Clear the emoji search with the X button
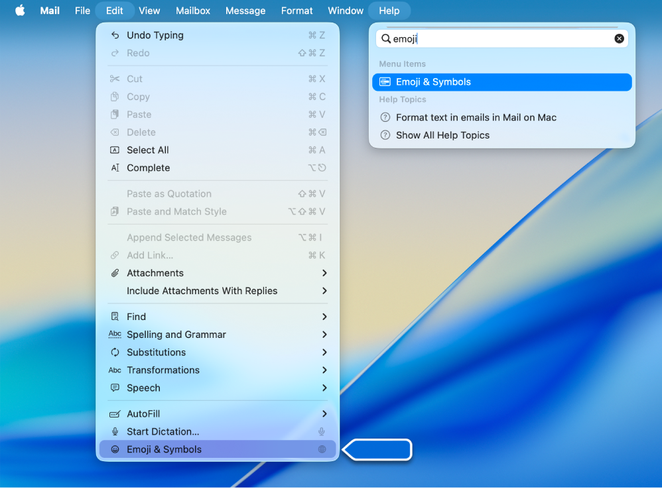This screenshot has height=489, width=662. (x=619, y=38)
